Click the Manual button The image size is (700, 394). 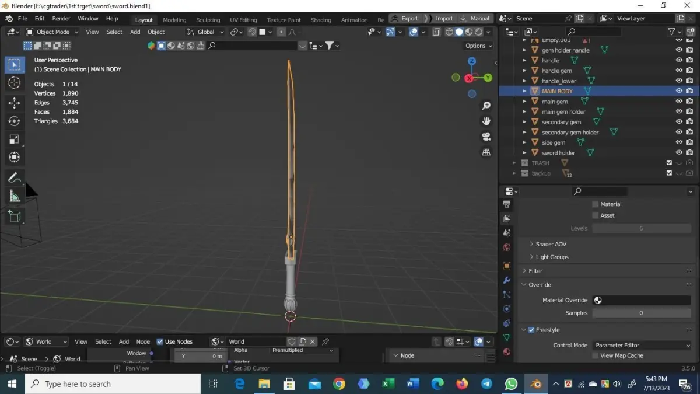pos(475,19)
